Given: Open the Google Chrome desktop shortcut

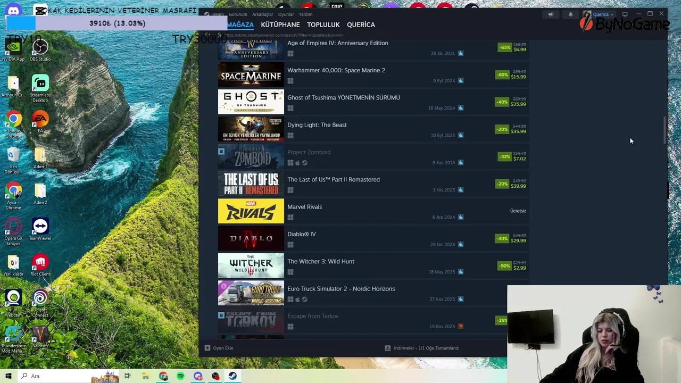Looking at the screenshot, I should click(x=13, y=125).
